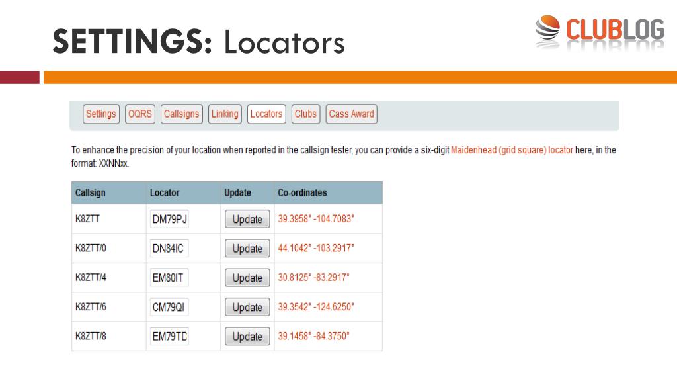Click the Update button for K8ZTT/8
The width and height of the screenshot is (677, 381).
[x=247, y=337]
